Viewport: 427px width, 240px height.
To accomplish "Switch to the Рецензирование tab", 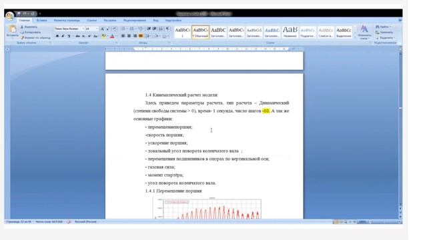I will coord(135,21).
